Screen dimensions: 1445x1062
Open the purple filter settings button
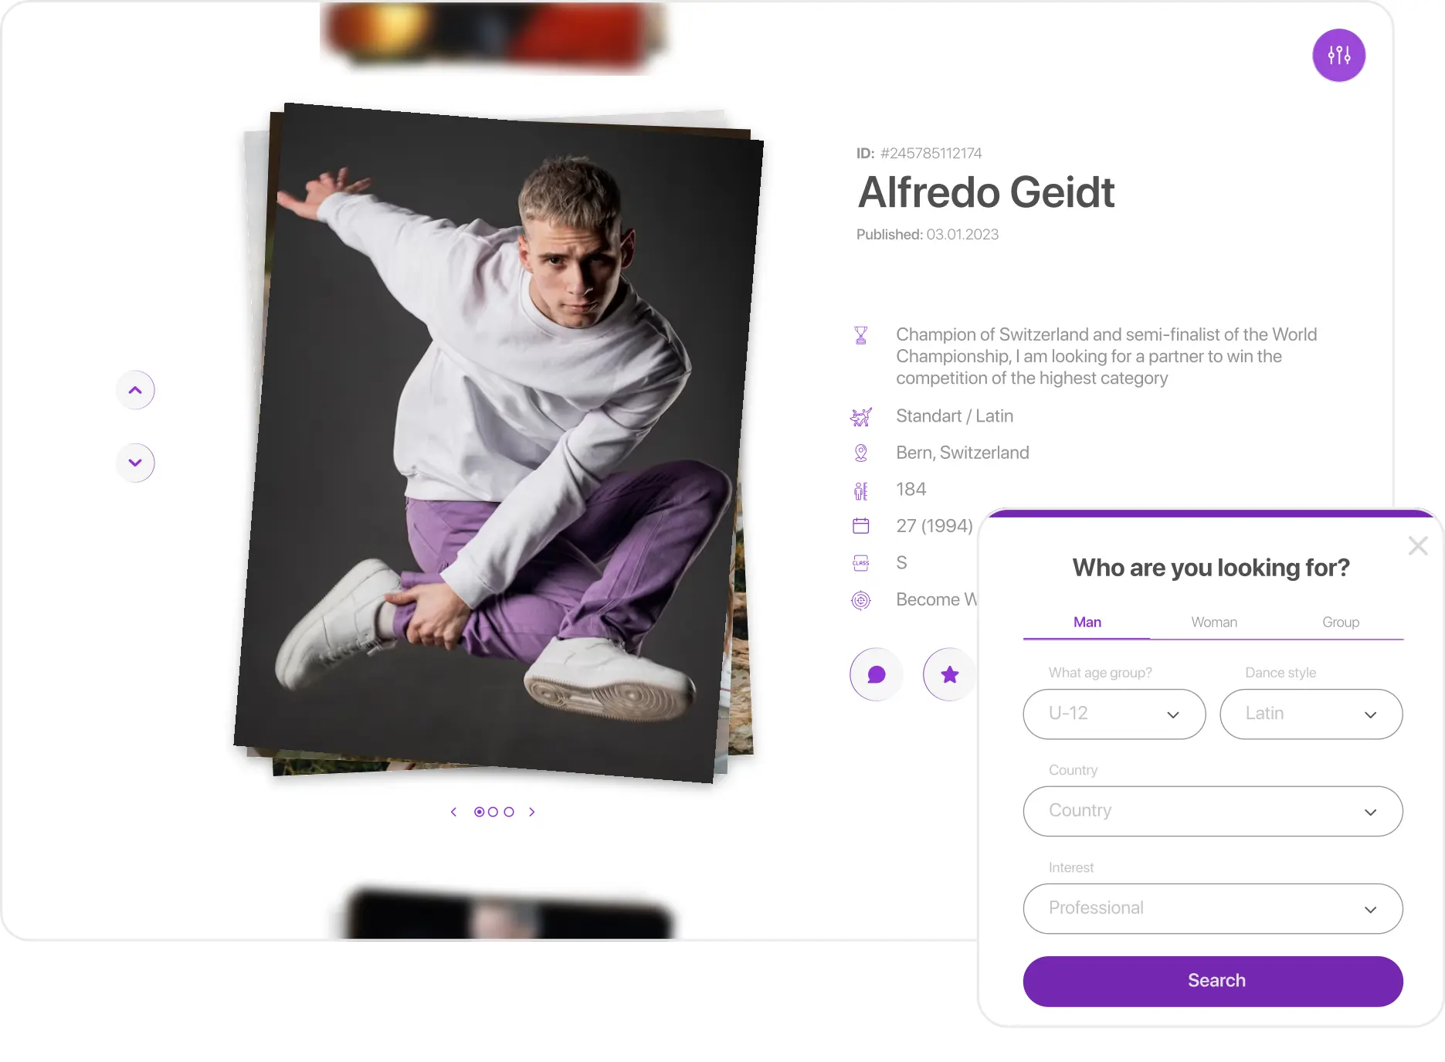1338,55
